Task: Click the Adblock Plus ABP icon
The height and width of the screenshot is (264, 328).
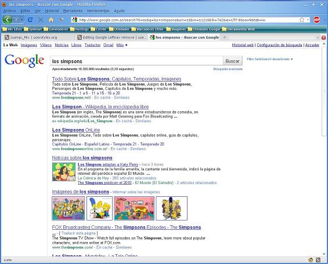Action: point(316,20)
